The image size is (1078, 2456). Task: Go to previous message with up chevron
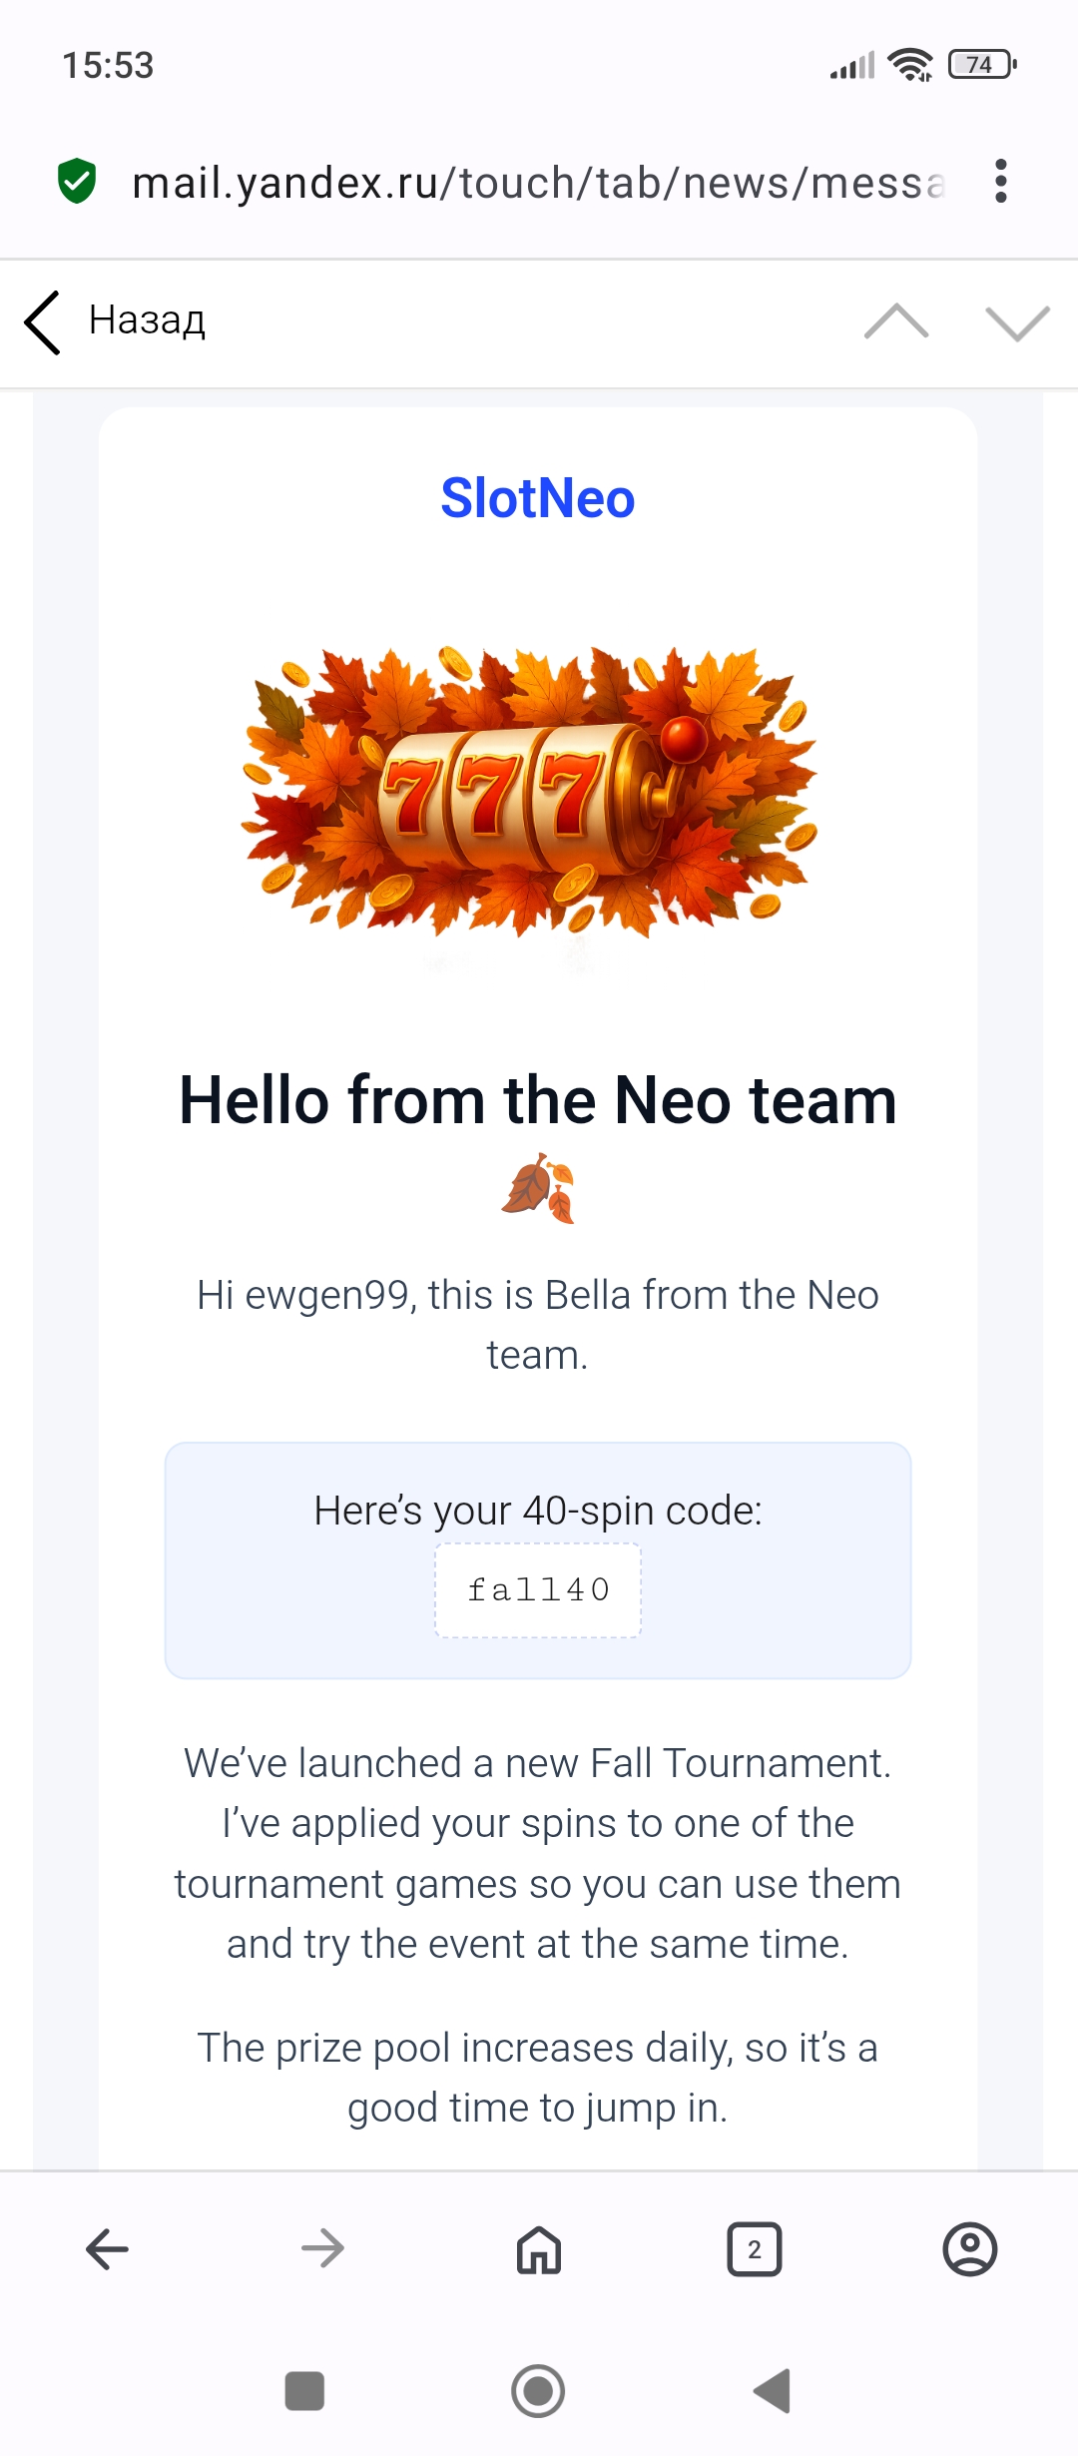(895, 321)
